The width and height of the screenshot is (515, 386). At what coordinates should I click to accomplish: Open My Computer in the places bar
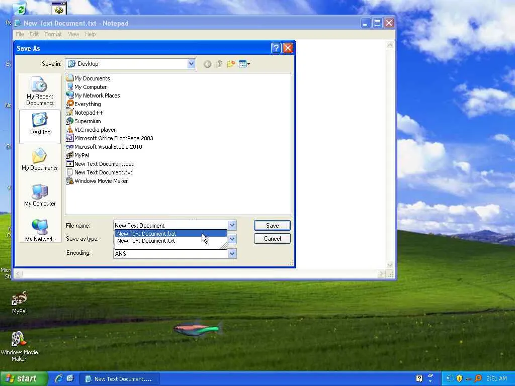point(40,196)
